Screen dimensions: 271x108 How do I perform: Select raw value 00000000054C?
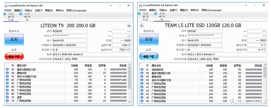coord(254,94)
